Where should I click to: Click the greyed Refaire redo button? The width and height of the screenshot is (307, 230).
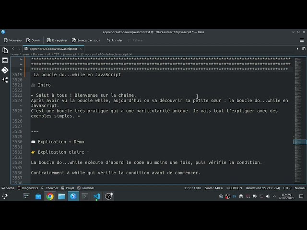tap(135, 40)
